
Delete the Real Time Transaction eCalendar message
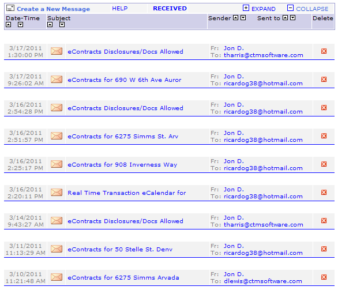tap(324, 192)
